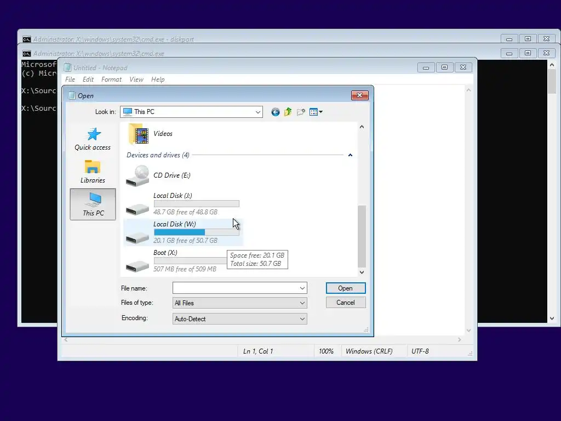
Task: Click '100%' zoom in Notepad status bar
Action: (326, 351)
